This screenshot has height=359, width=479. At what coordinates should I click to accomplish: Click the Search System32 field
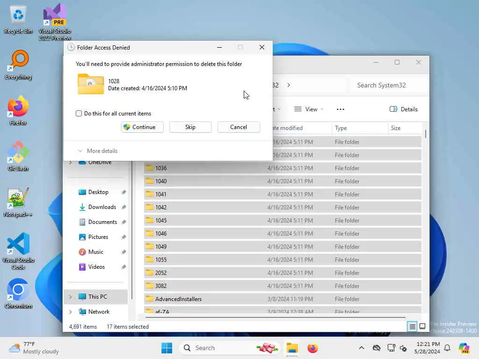[388, 85]
